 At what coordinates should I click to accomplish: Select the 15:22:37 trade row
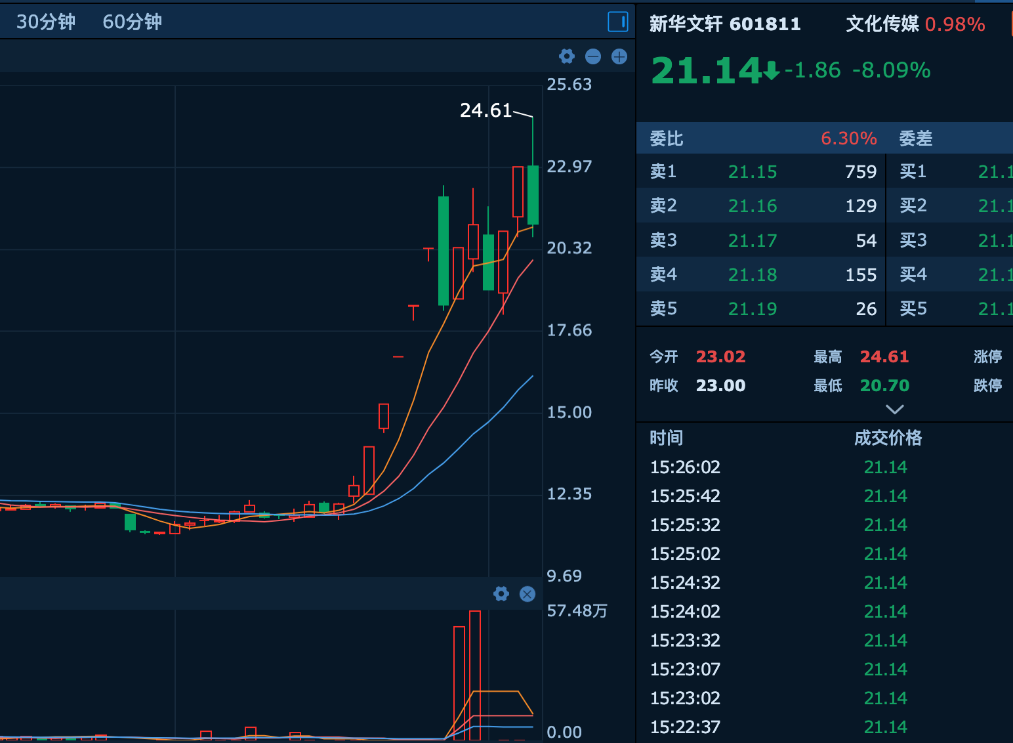(825, 727)
